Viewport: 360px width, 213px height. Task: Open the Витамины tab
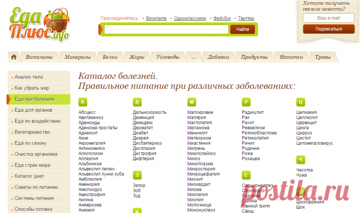click(39, 57)
